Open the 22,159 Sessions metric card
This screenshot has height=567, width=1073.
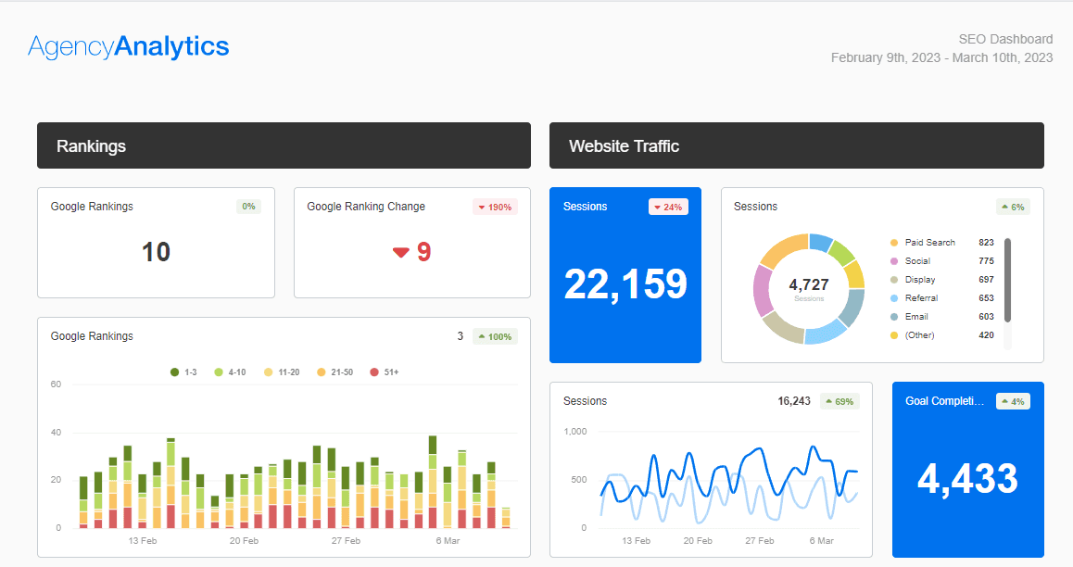pyautogui.click(x=625, y=275)
